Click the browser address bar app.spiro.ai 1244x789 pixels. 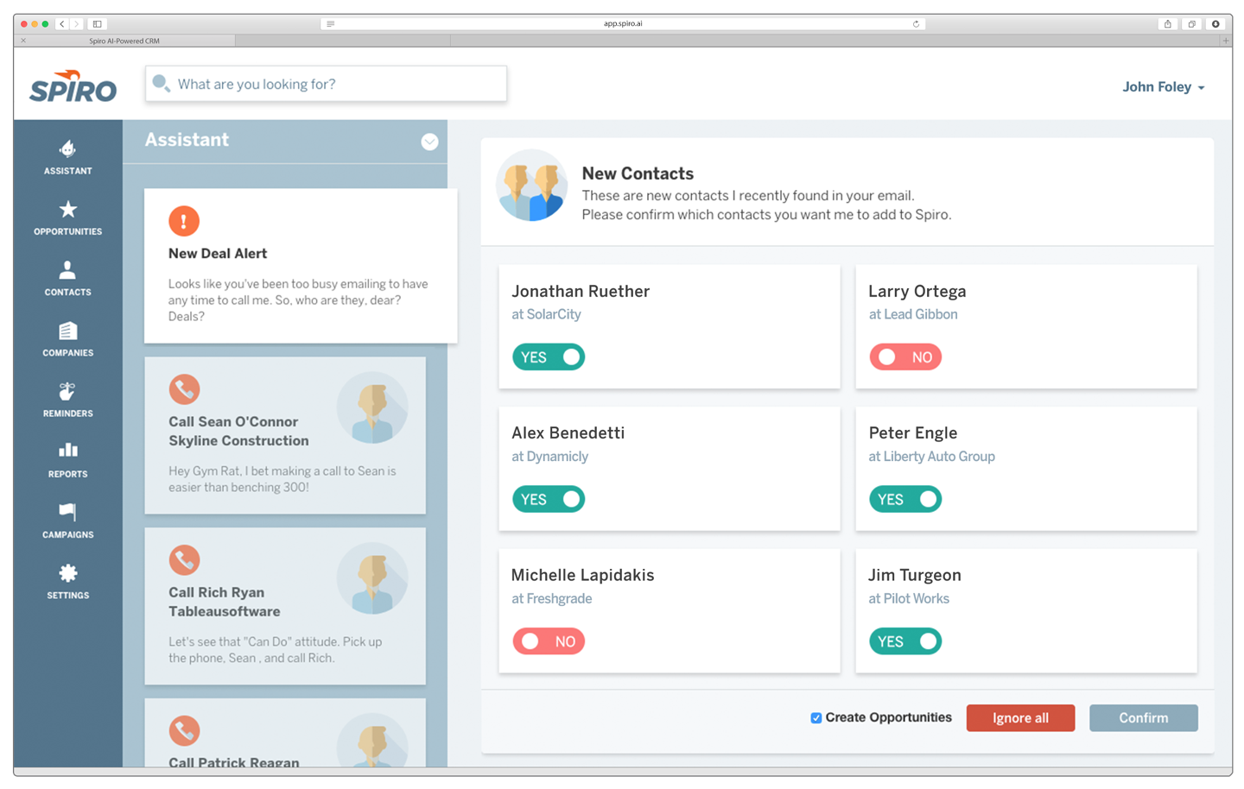pos(623,23)
